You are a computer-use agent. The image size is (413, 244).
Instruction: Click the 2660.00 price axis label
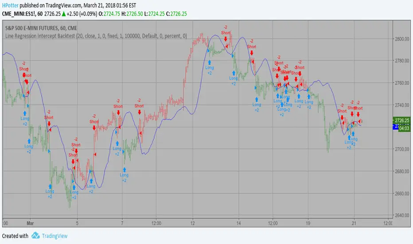[x=402, y=193]
